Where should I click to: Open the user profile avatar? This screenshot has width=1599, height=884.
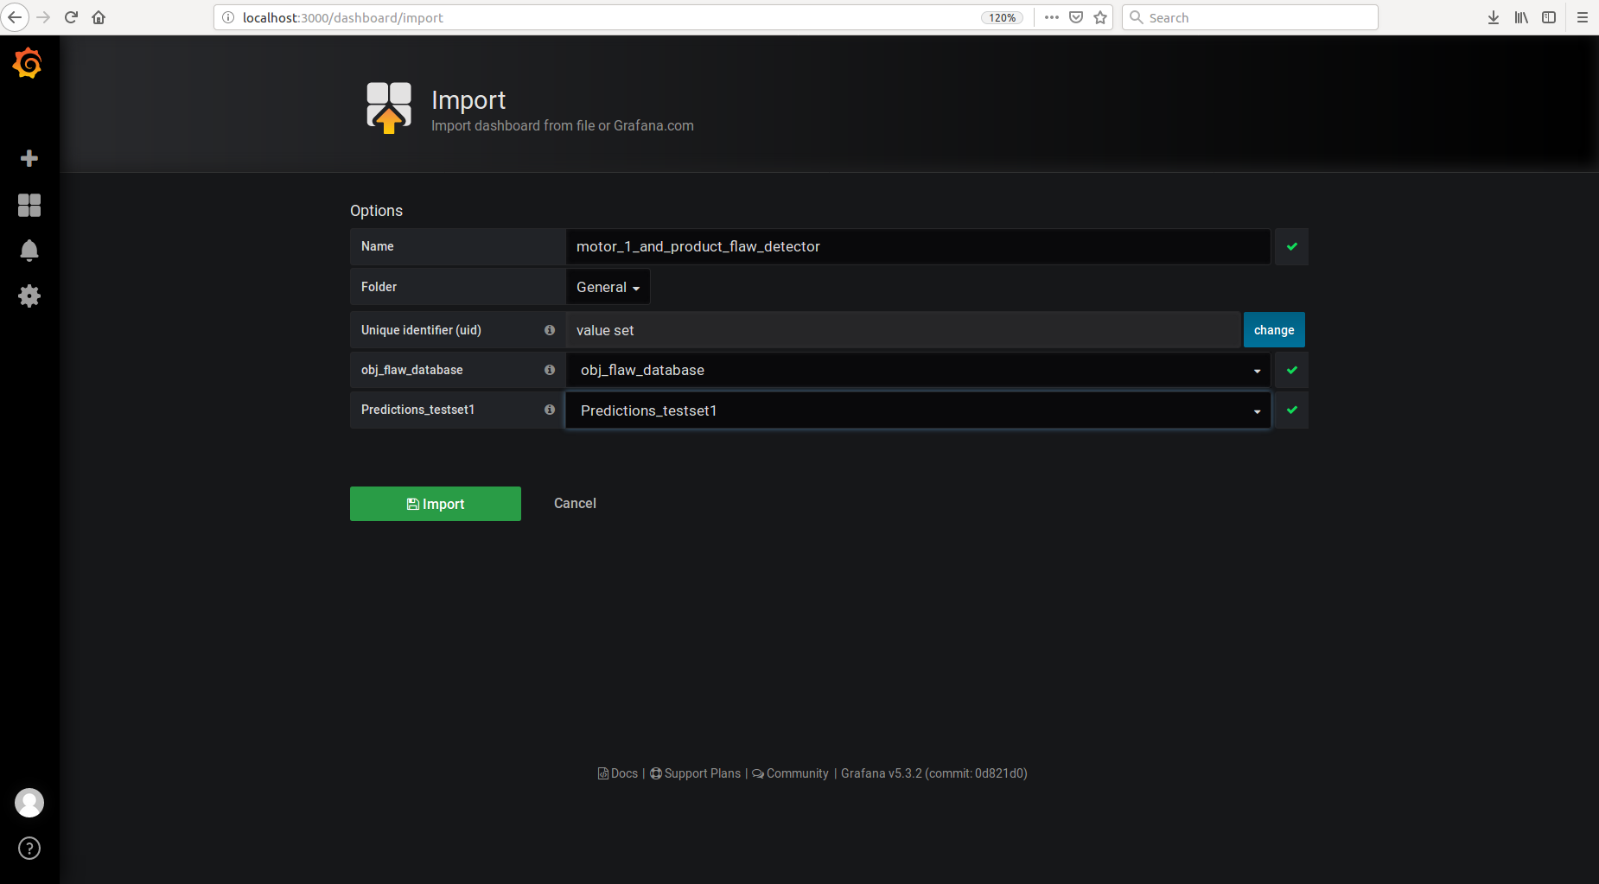(x=29, y=803)
